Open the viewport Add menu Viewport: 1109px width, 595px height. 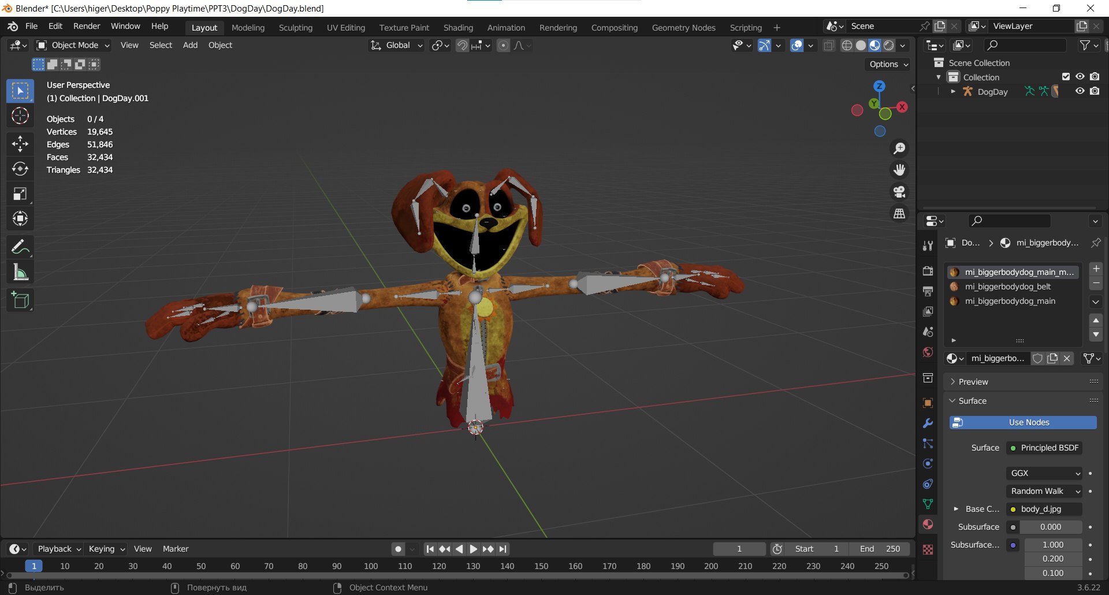[190, 45]
